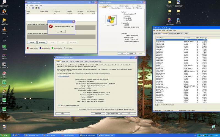Click the Analyze button
This screenshot has height=137, width=220.
32,42
